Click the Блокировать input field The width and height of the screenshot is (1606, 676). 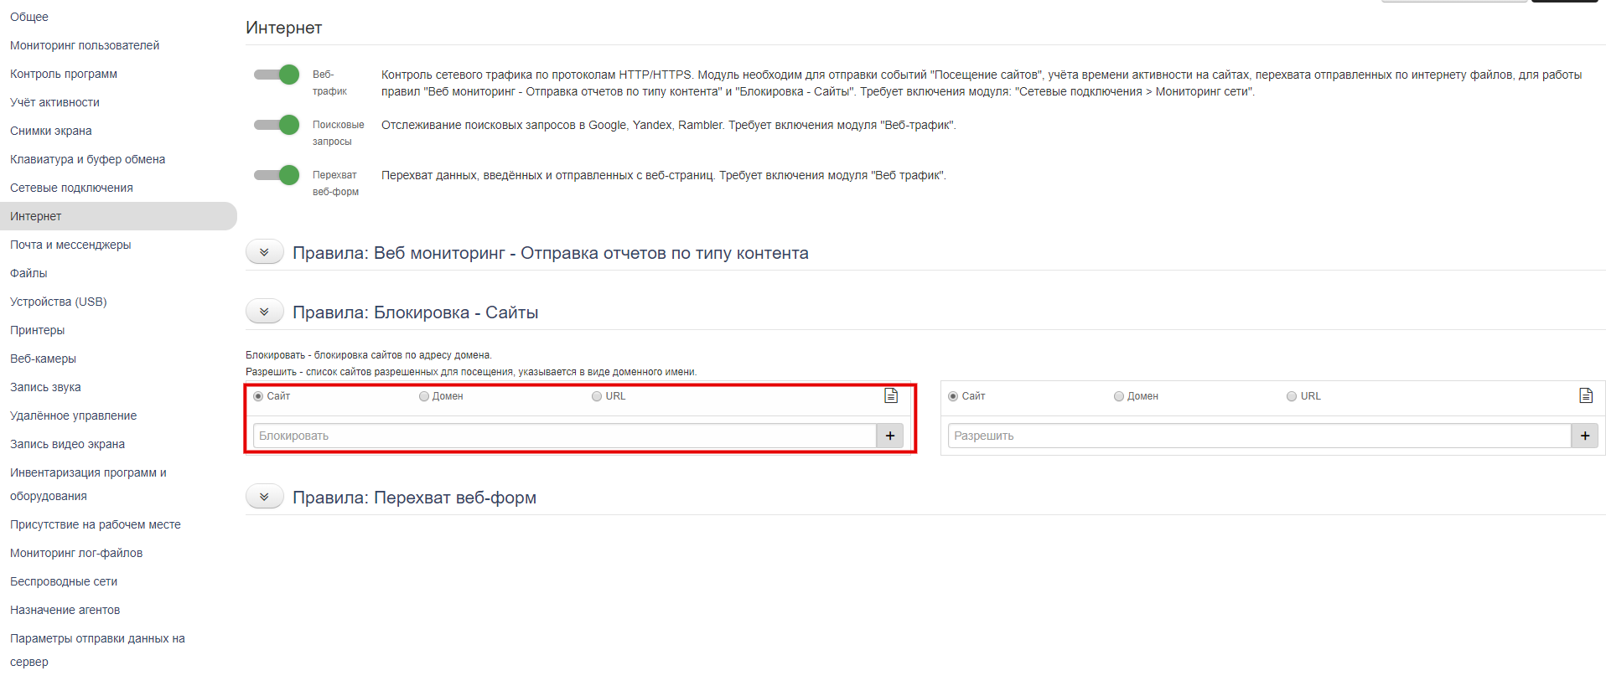click(564, 436)
